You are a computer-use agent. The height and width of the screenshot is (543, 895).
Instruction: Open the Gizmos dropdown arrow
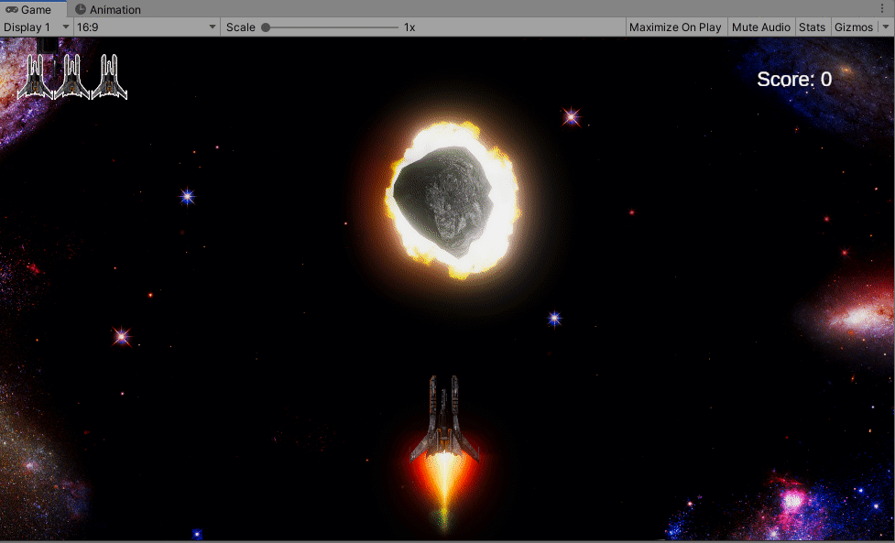point(886,27)
